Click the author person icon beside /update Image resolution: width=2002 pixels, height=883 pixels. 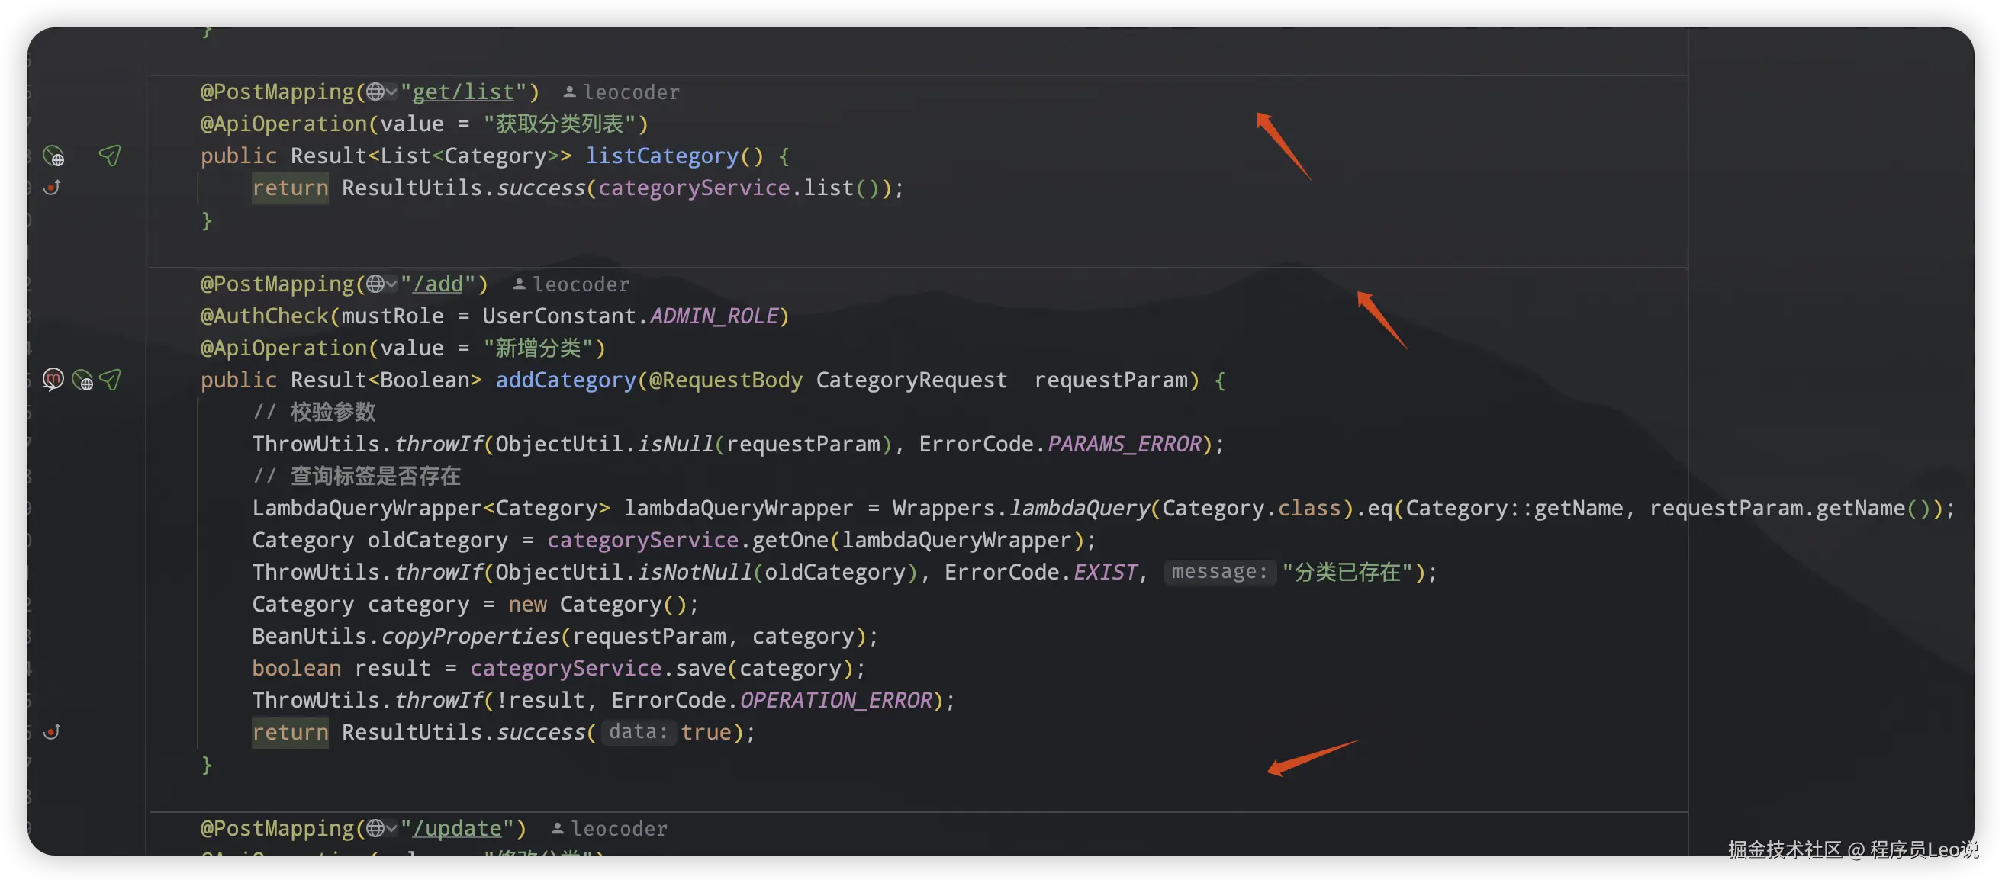557,828
